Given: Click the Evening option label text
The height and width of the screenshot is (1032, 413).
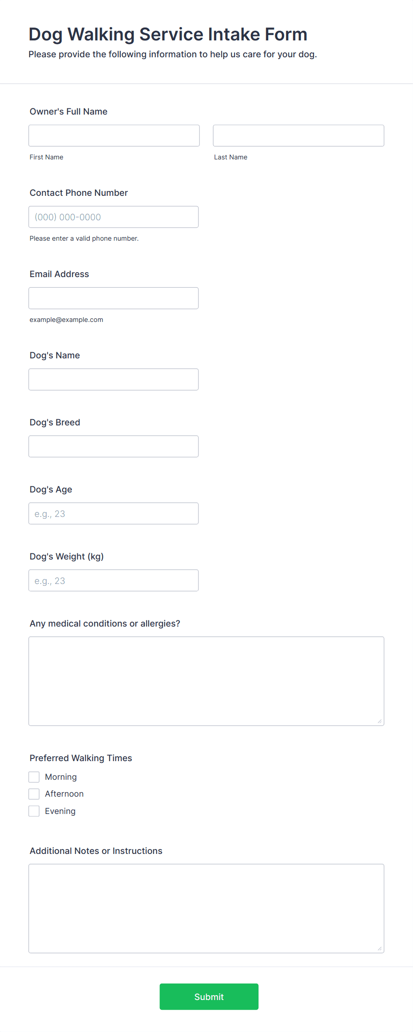Looking at the screenshot, I should [60, 811].
